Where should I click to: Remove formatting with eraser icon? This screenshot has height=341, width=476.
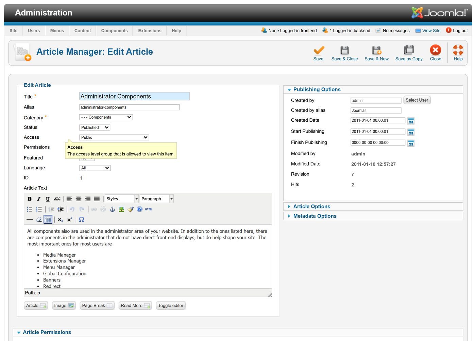point(39,220)
